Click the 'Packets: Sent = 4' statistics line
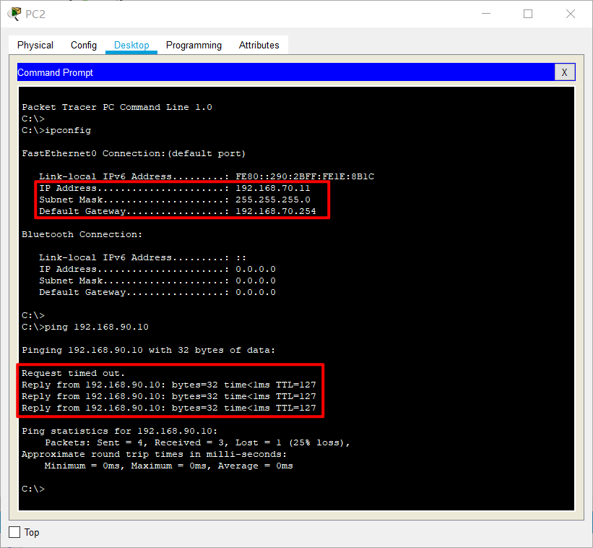 (x=197, y=442)
